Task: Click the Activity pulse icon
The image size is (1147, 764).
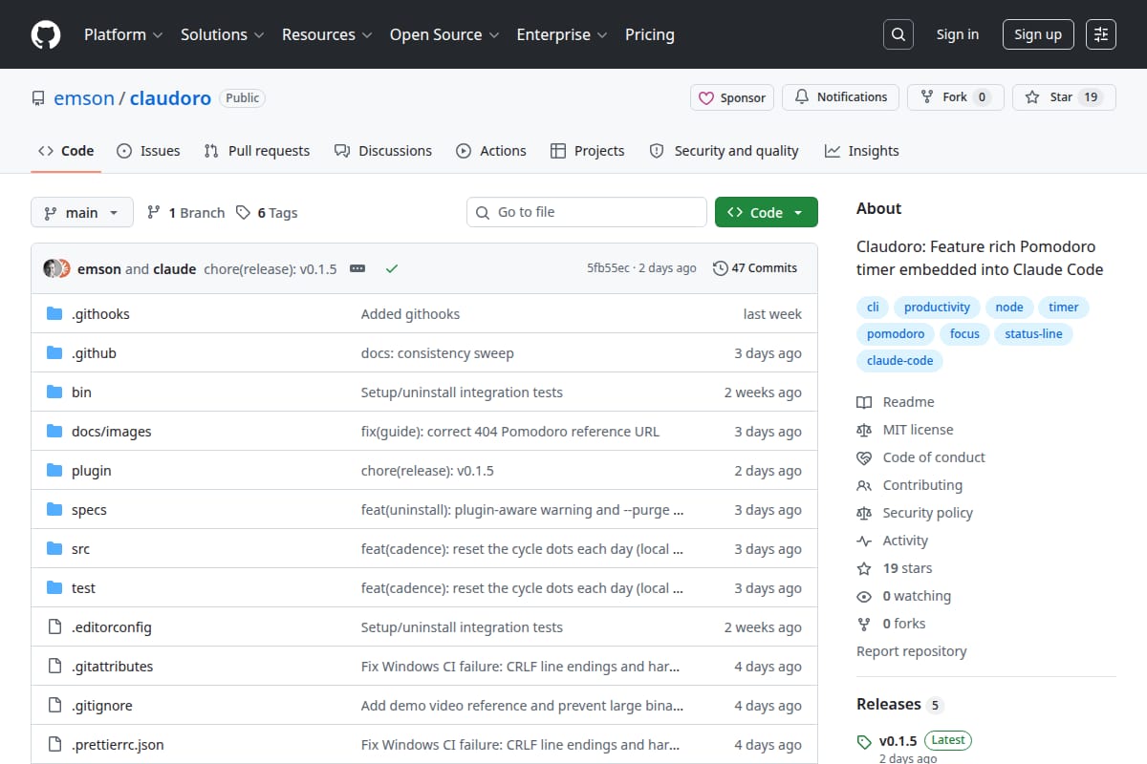Action: point(864,541)
